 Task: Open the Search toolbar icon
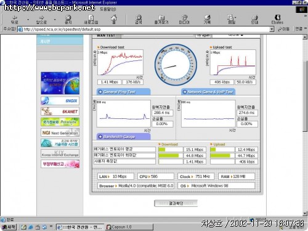click(139, 19)
